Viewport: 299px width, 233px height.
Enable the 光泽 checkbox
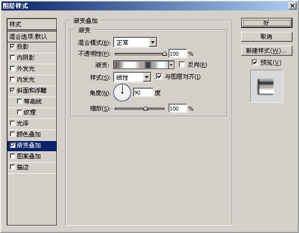click(x=12, y=123)
